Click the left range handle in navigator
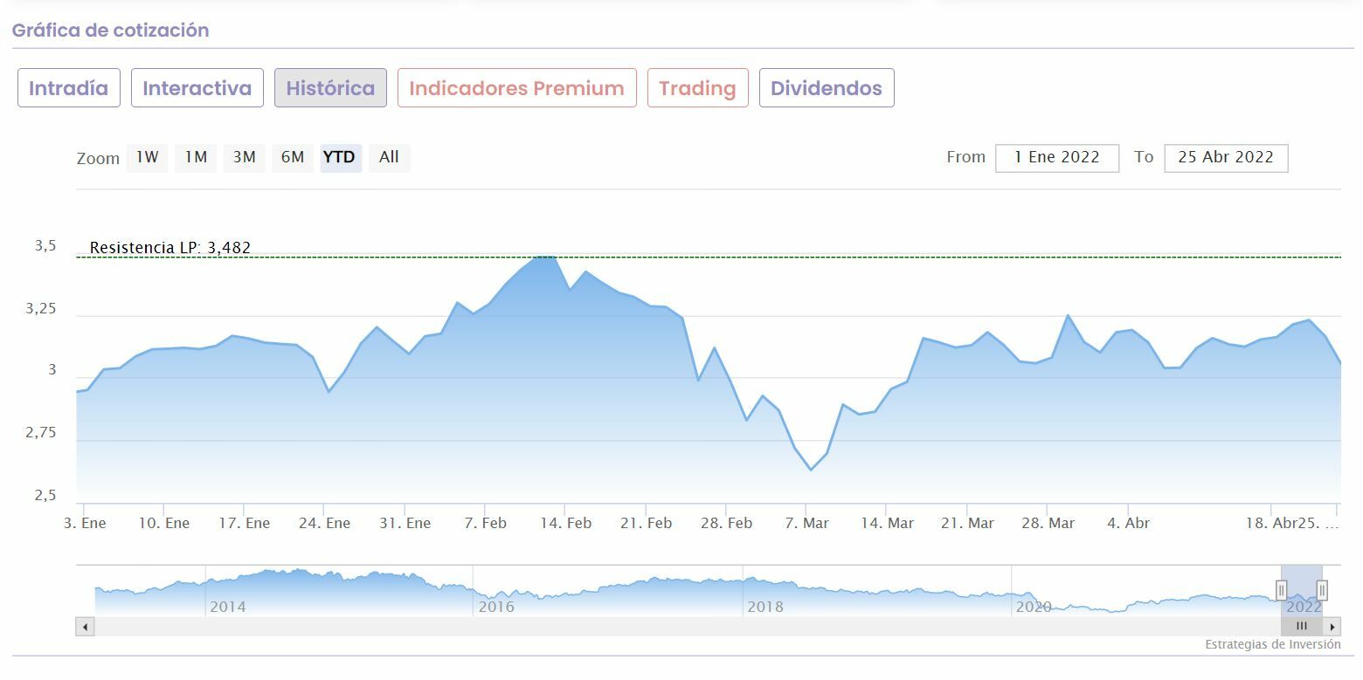Viewport: 1363px width, 680px height. click(x=1282, y=591)
